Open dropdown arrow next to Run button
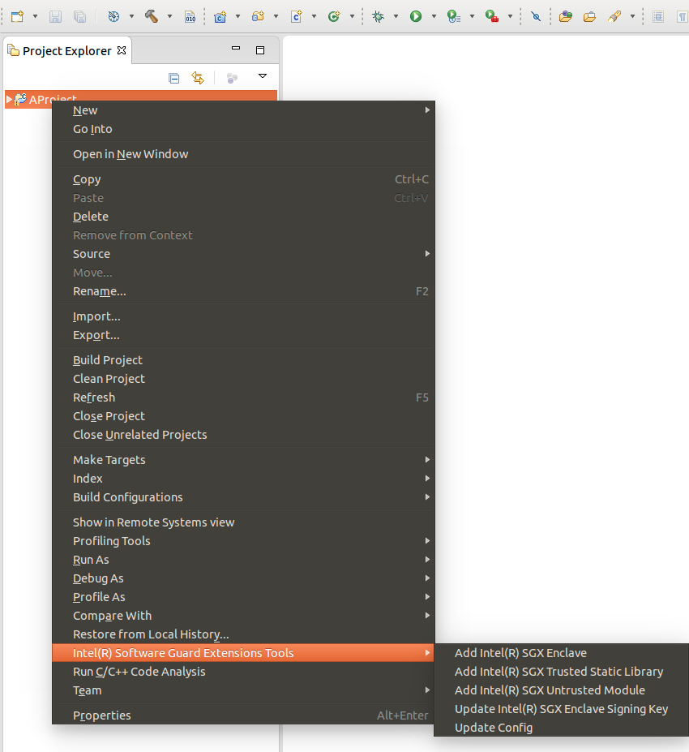Viewport: 689px width, 752px height. 434,16
